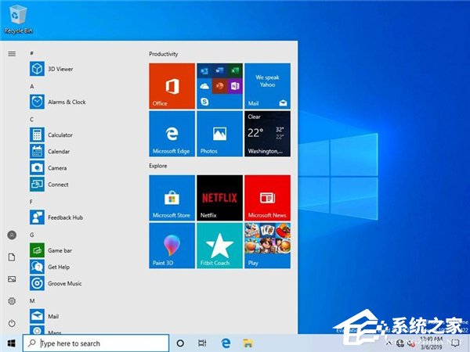Launch Paint 3D tile

click(172, 246)
